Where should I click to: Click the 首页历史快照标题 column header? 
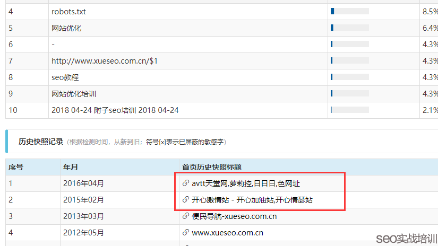coord(212,167)
